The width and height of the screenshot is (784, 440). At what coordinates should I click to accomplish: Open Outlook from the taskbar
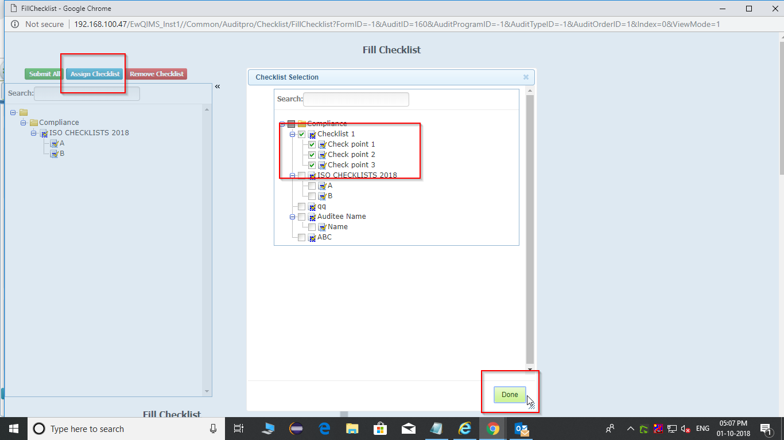521,429
